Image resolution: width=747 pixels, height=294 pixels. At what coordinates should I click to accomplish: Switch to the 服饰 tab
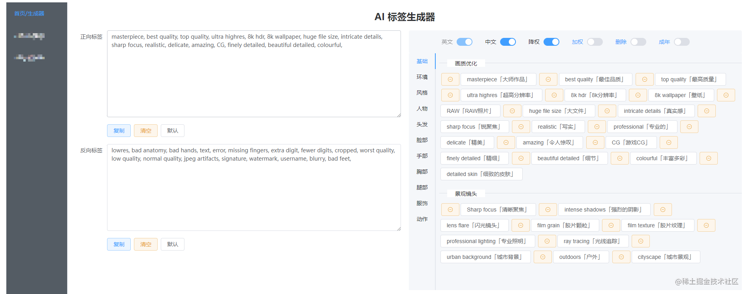pos(422,203)
